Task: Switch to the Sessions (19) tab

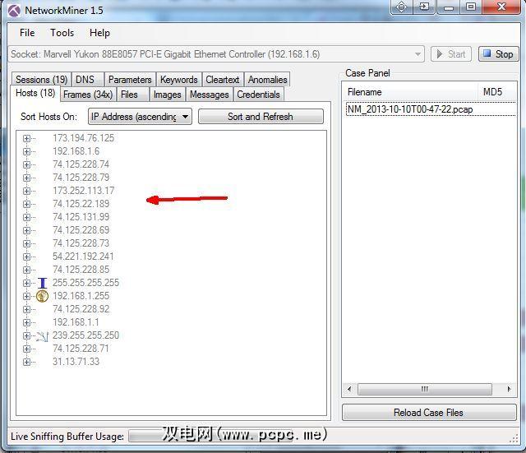Action: 42,80
